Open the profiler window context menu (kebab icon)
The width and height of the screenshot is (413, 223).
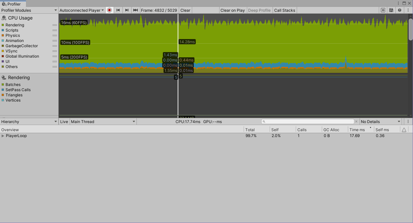[408, 10]
